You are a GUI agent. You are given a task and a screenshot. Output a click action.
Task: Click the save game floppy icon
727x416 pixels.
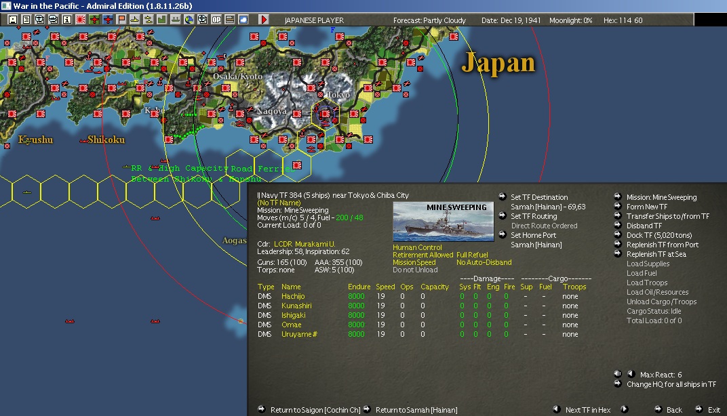pos(12,20)
